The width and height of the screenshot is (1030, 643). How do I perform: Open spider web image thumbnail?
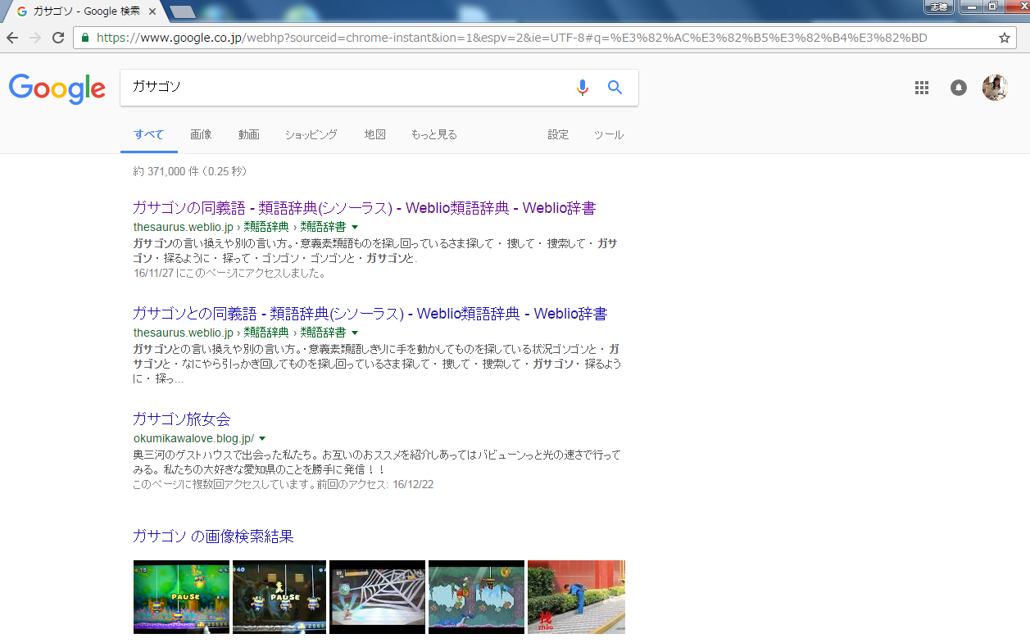(x=377, y=597)
